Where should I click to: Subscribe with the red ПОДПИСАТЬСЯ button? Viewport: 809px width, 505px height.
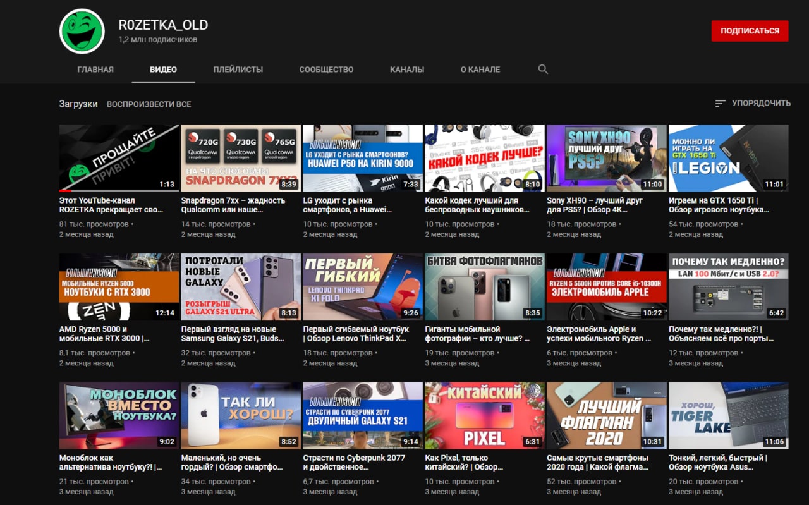(x=750, y=30)
